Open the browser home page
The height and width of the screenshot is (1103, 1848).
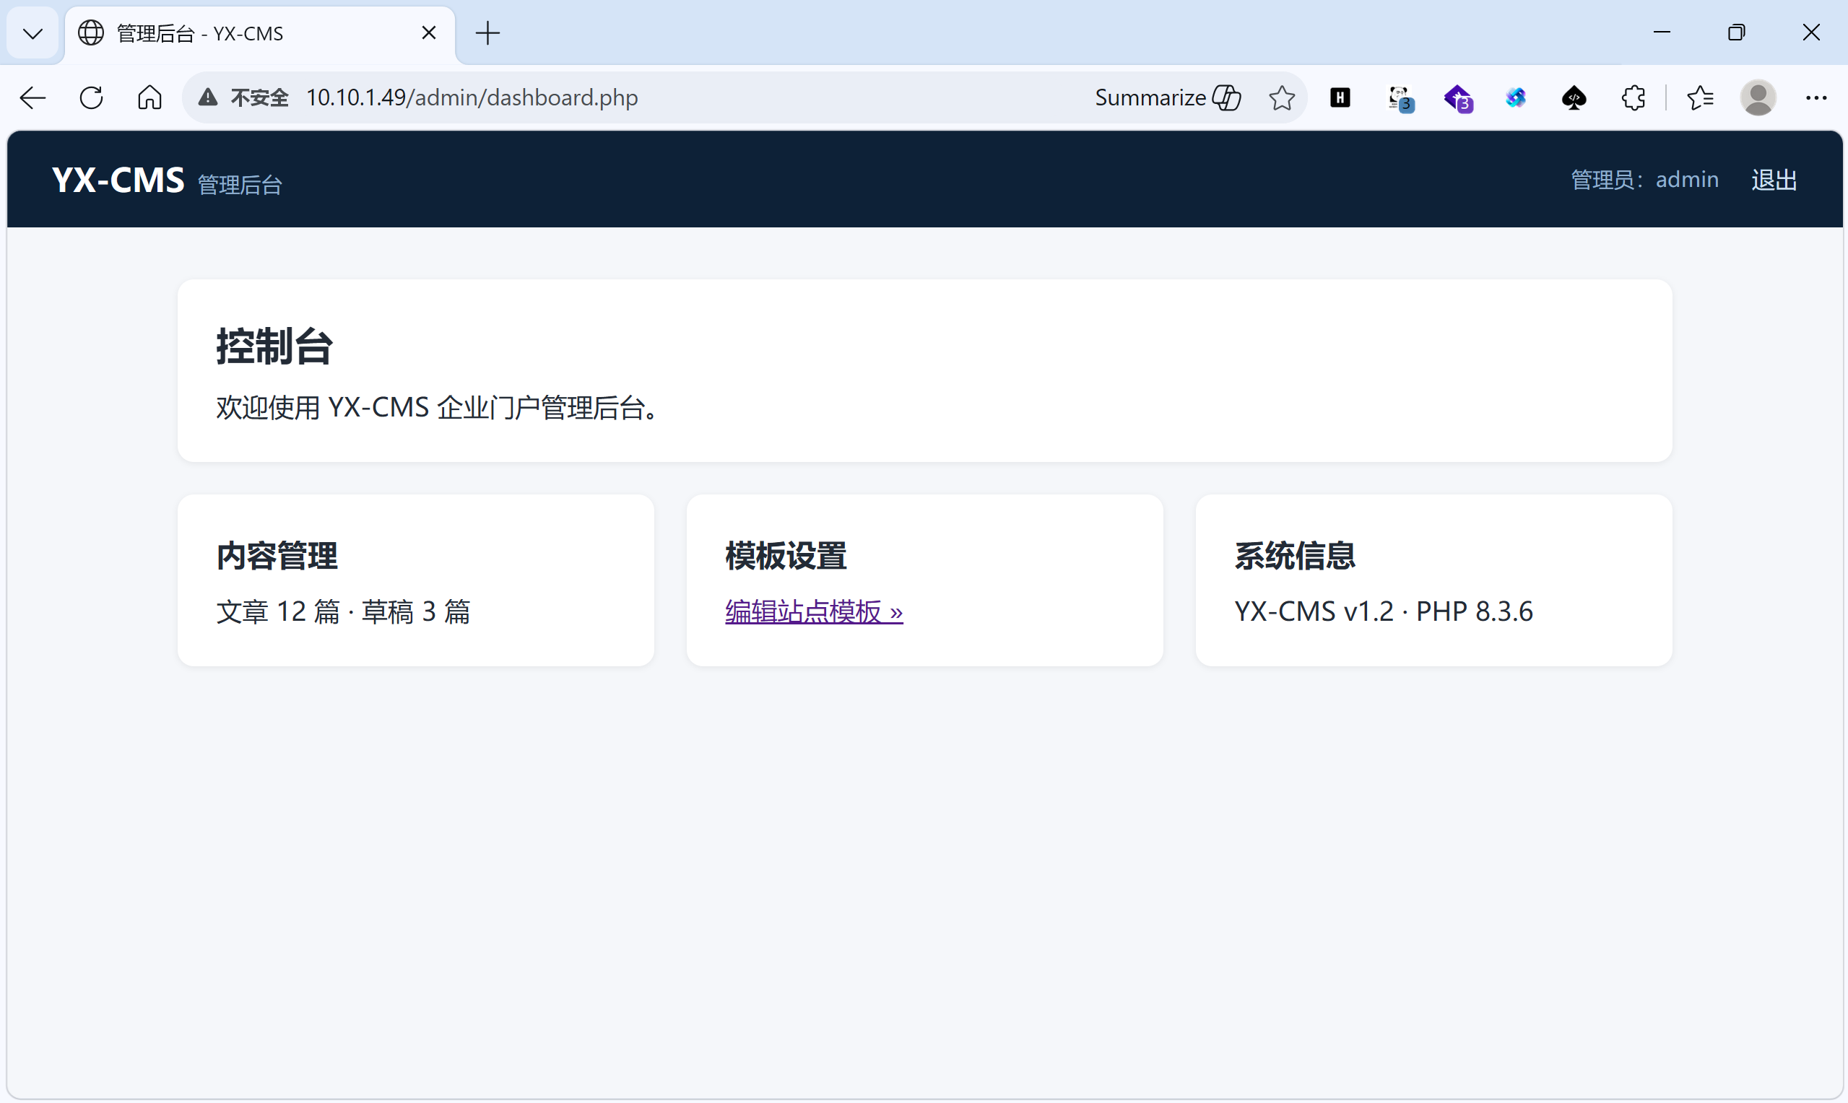[149, 97]
